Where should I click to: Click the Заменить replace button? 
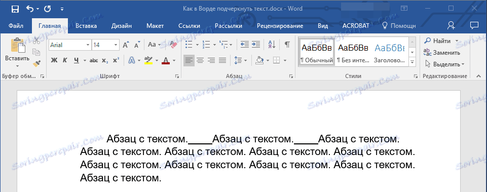click(x=442, y=53)
